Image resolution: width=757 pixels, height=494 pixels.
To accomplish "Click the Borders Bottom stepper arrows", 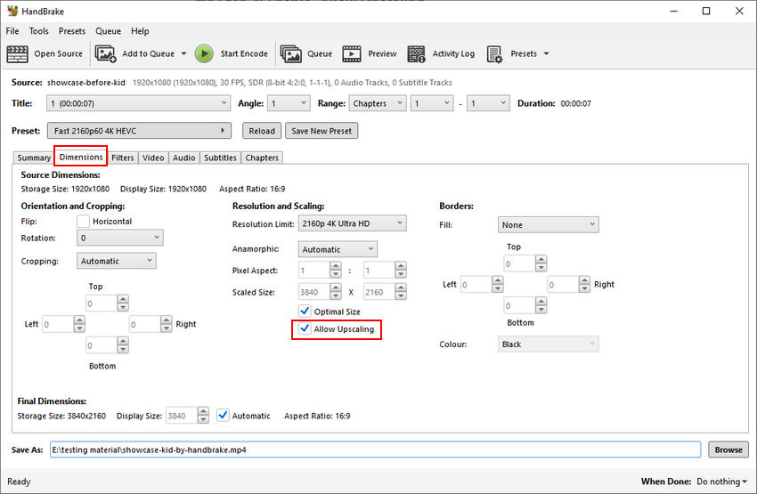I will pyautogui.click(x=541, y=305).
